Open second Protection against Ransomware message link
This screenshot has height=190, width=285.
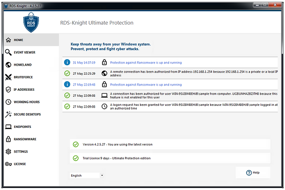[x=146, y=85]
